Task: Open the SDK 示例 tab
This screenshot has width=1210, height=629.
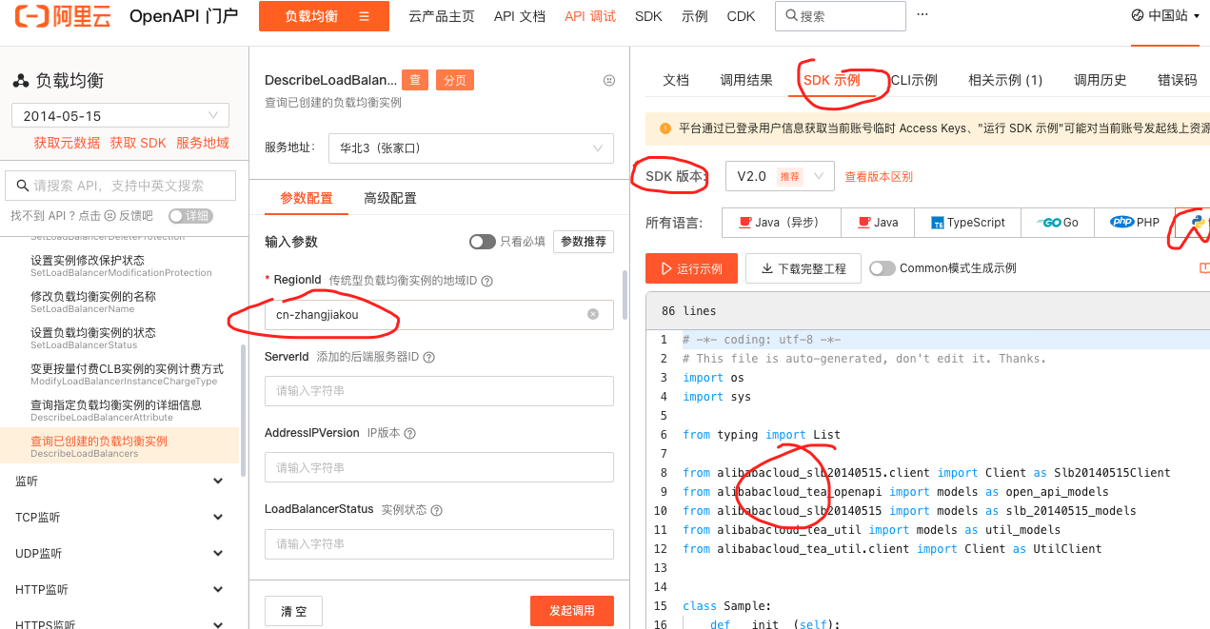Action: tap(832, 80)
